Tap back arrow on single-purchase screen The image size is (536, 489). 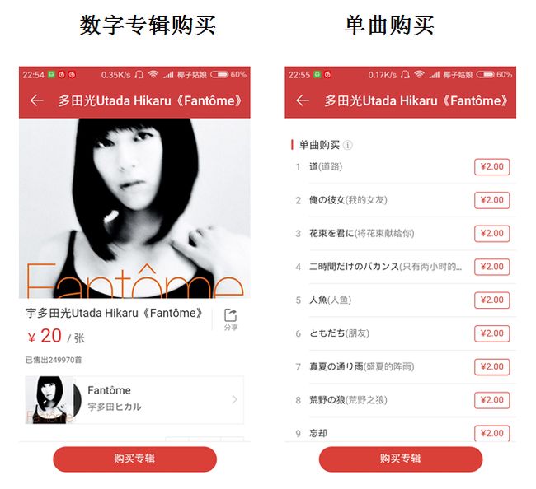(x=303, y=100)
